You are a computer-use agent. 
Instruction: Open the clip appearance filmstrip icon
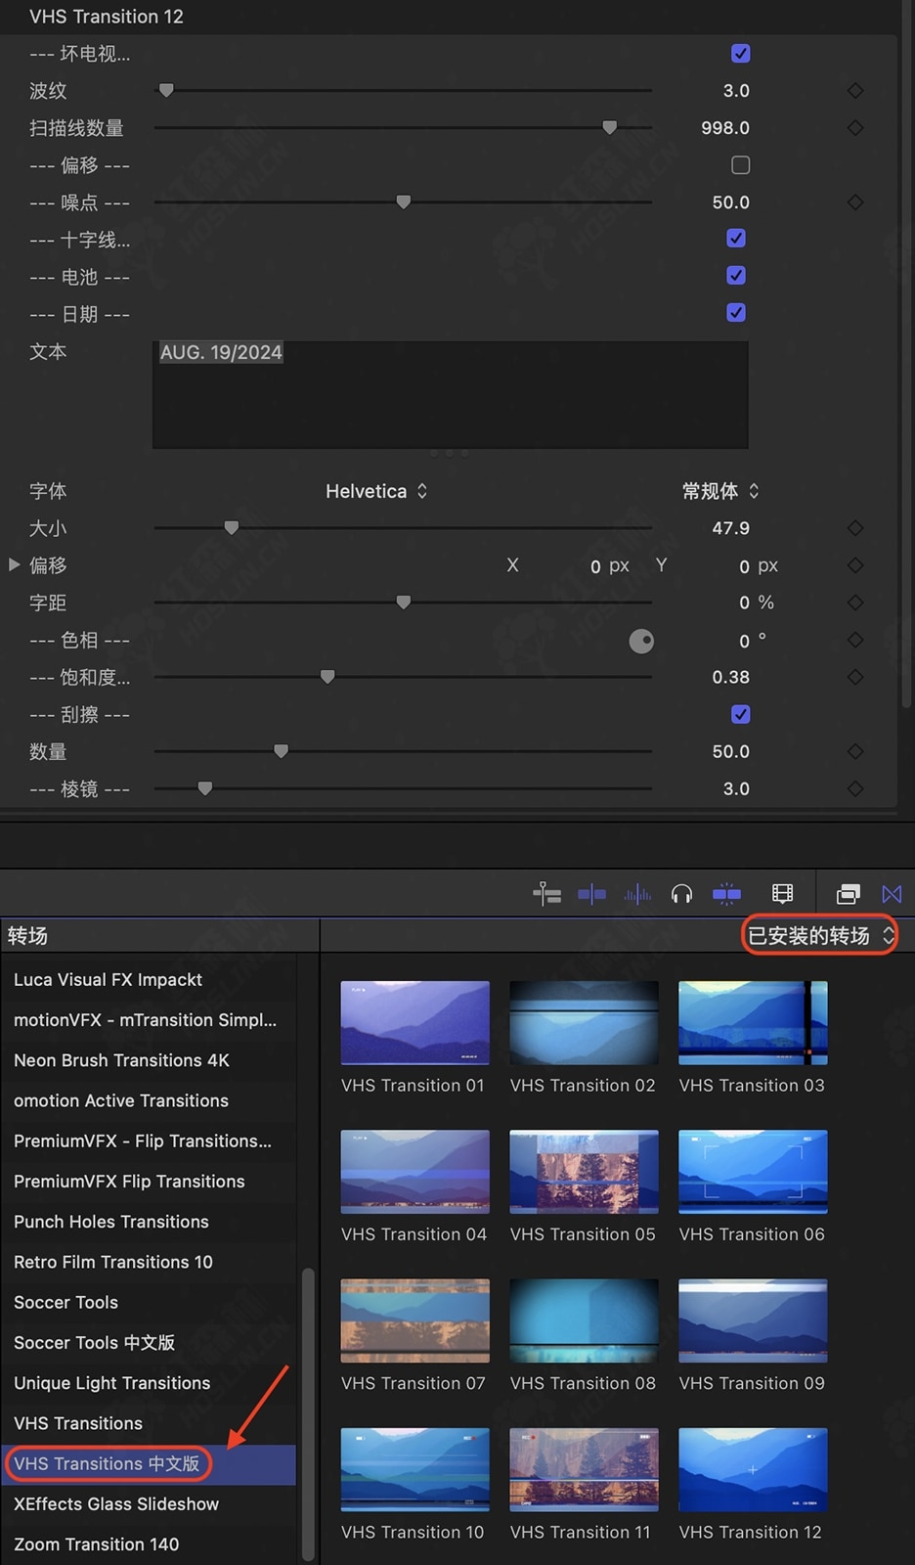click(x=782, y=893)
